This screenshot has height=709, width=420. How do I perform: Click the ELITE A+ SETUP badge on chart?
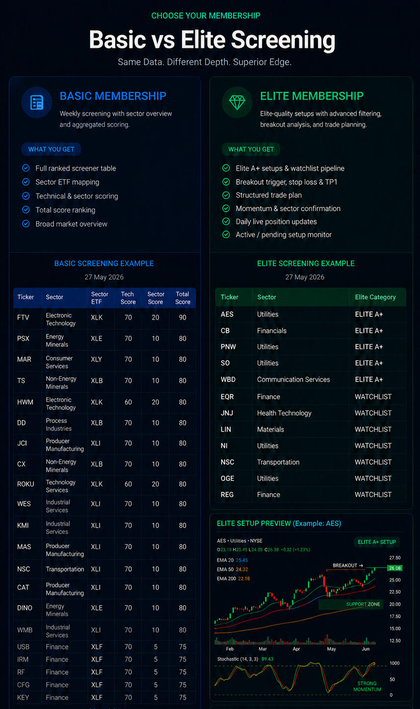(377, 542)
